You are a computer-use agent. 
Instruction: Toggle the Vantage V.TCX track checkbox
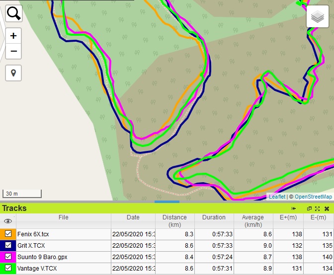[x=8, y=268]
